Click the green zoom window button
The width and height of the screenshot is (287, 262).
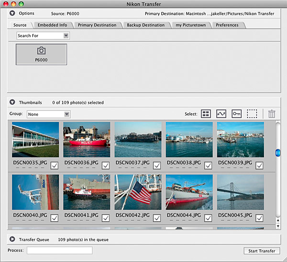[21, 4]
